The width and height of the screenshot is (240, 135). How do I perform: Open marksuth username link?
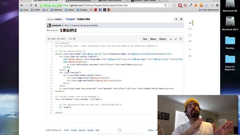tap(56, 25)
